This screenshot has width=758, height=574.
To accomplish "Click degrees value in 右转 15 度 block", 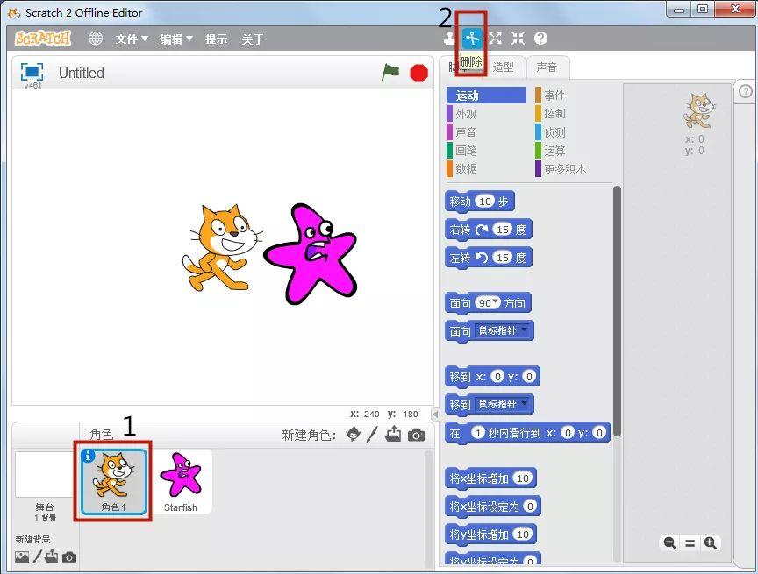I will pos(503,230).
